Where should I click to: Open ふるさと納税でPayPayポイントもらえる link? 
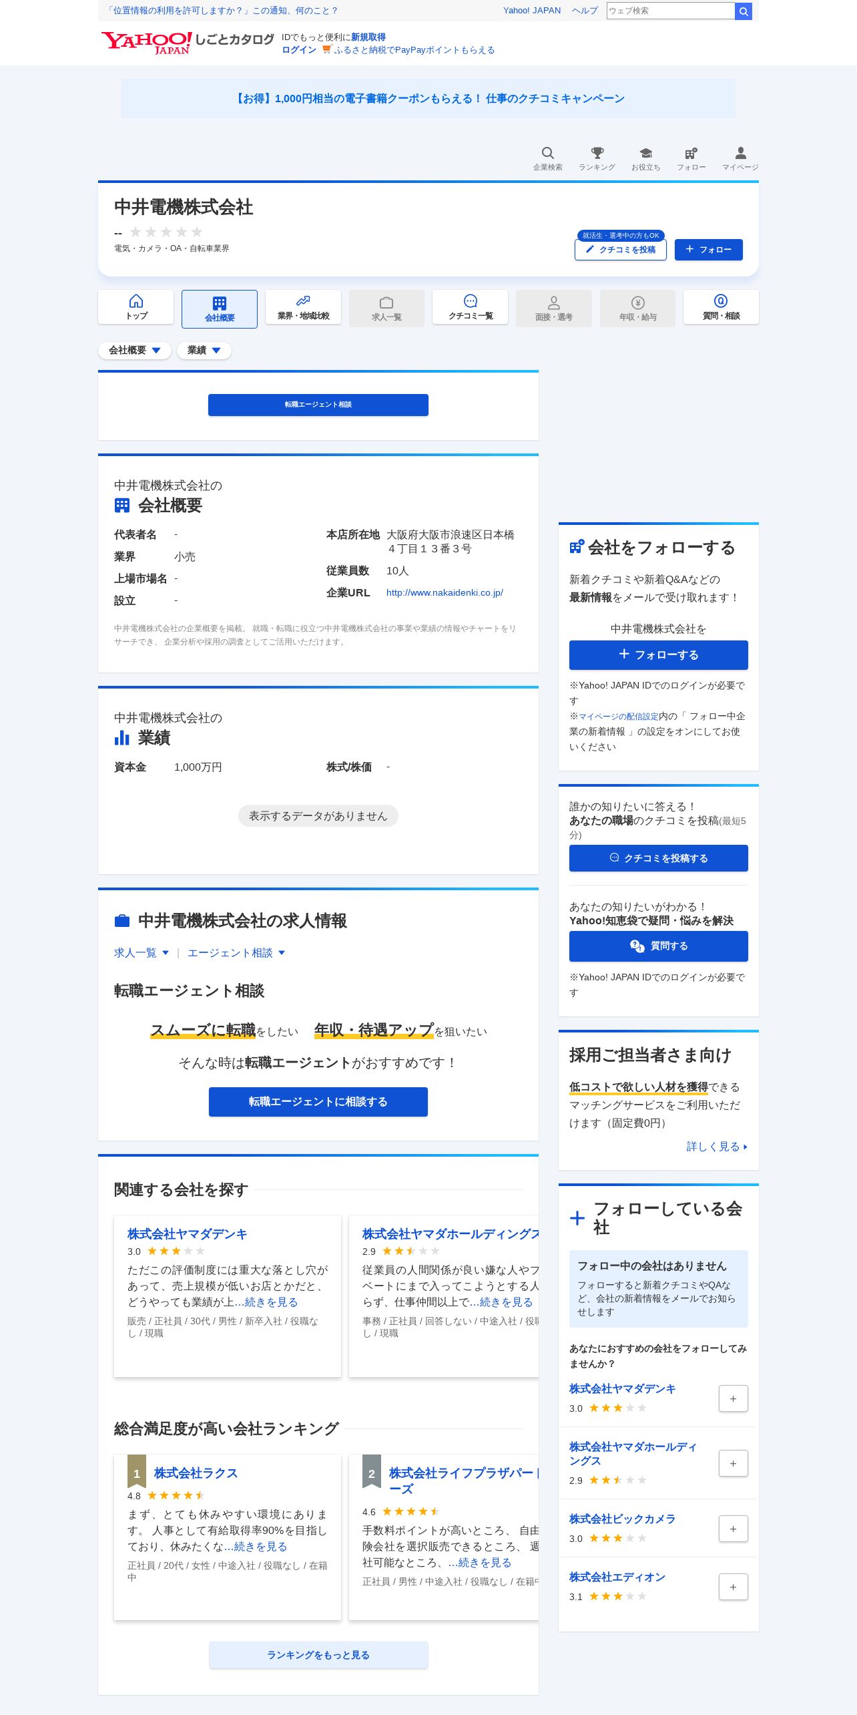click(x=414, y=50)
